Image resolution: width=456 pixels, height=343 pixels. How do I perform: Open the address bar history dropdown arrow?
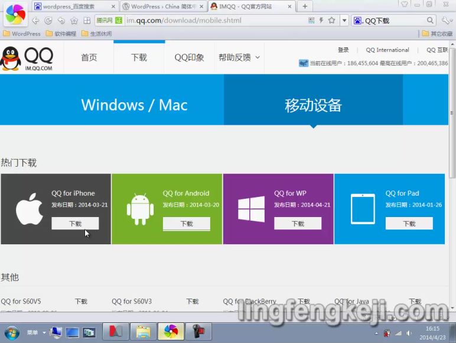point(344,20)
